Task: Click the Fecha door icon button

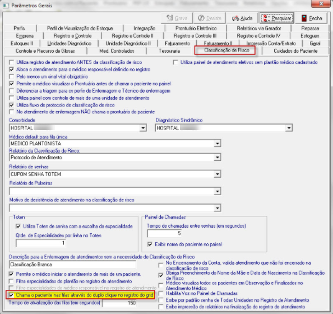Action: coord(312,19)
